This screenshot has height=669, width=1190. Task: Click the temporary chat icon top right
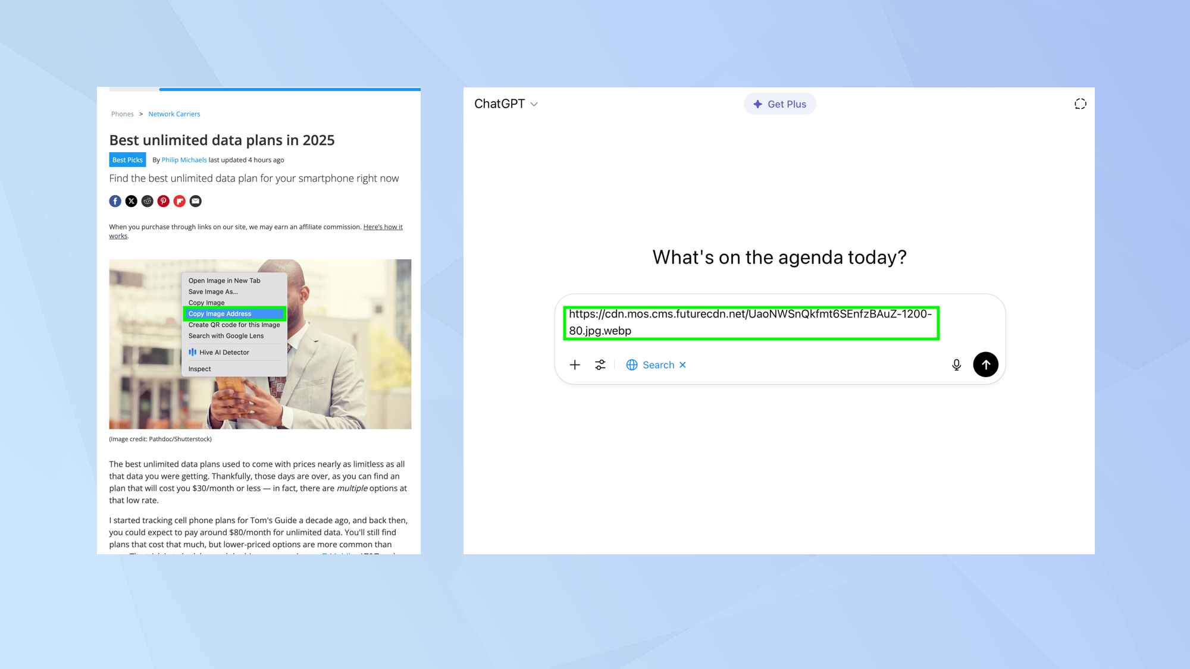point(1080,103)
